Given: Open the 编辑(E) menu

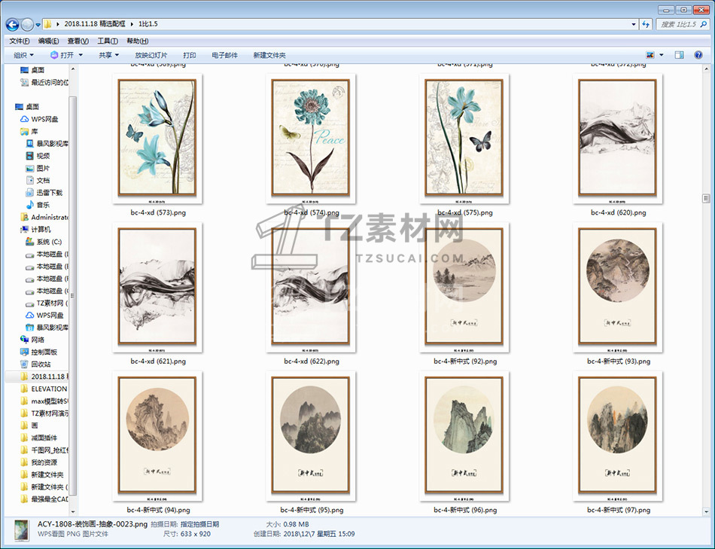Looking at the screenshot, I should tap(48, 41).
